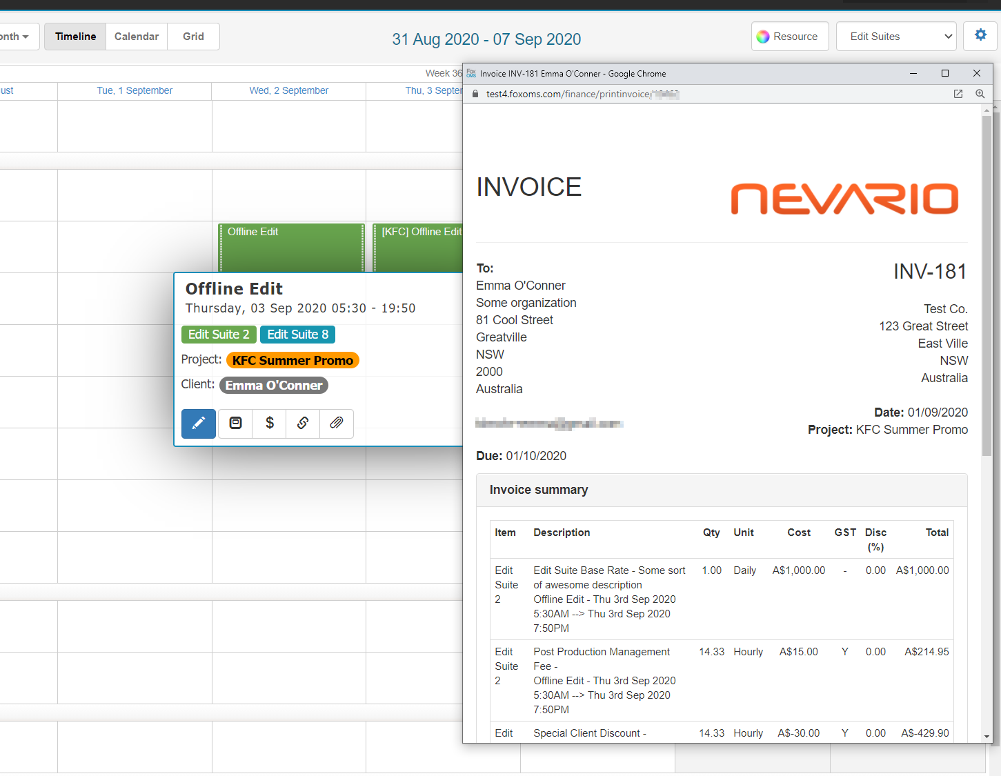
Task: Open the Edit Suites dropdown
Action: (896, 37)
